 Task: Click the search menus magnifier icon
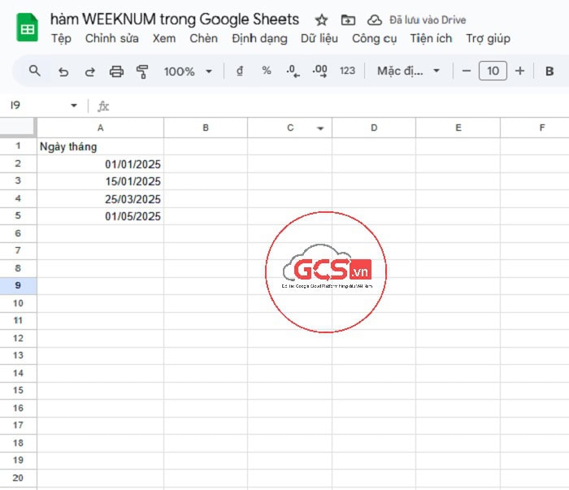coord(34,72)
